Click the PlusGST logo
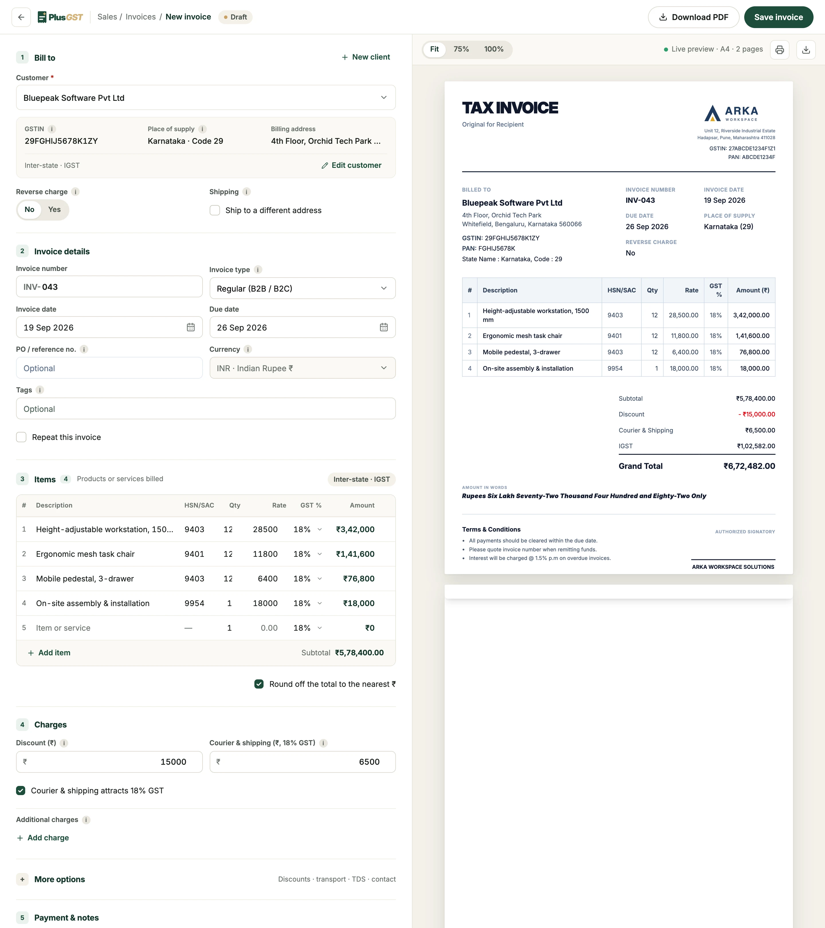 pyautogui.click(x=60, y=17)
